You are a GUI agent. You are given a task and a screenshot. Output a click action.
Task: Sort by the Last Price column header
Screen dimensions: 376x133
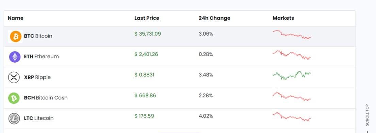pyautogui.click(x=147, y=18)
